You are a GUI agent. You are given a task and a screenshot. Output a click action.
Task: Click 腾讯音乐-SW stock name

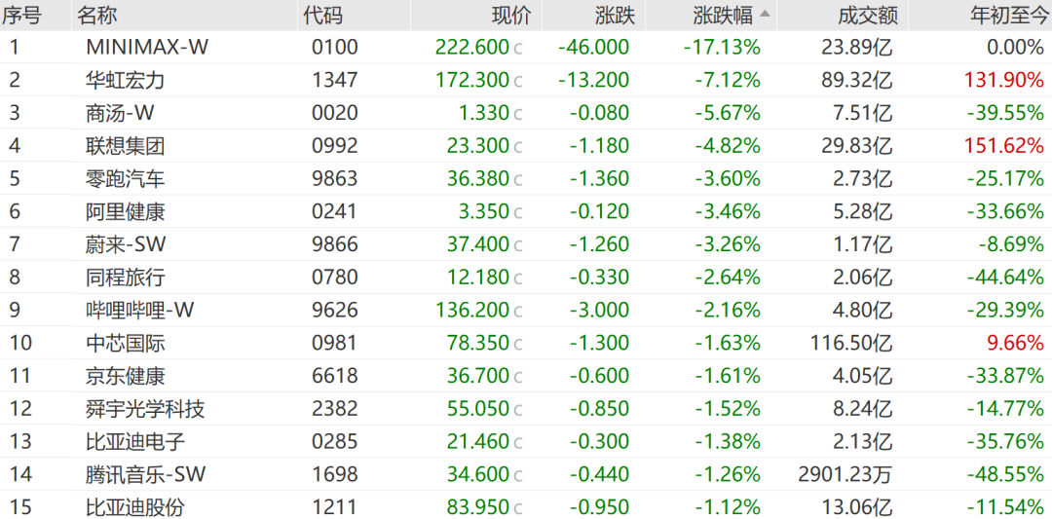(x=145, y=474)
